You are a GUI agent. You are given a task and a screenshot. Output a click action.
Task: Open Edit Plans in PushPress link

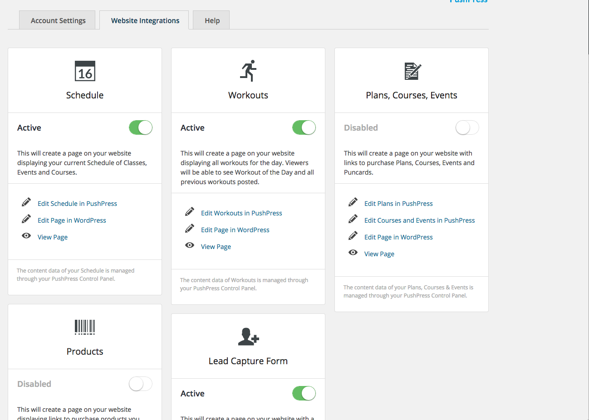(x=398, y=204)
